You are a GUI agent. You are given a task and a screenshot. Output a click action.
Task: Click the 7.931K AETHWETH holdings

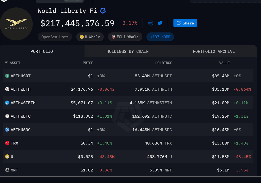pyautogui.click(x=153, y=89)
